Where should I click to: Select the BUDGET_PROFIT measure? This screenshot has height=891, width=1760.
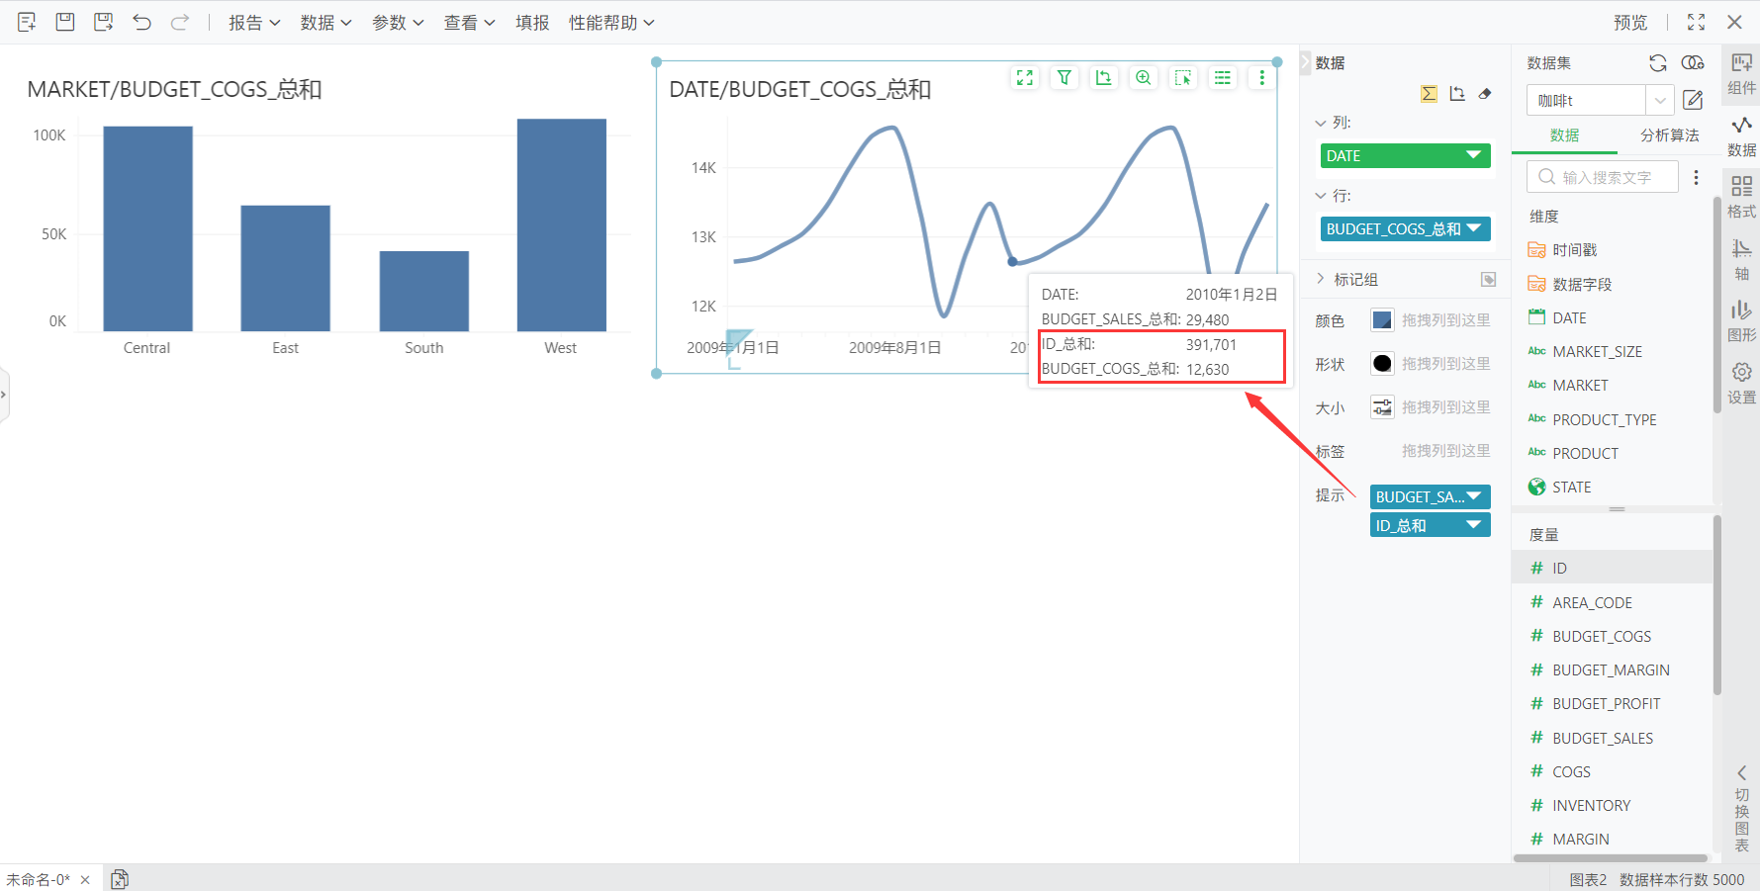tap(1607, 704)
